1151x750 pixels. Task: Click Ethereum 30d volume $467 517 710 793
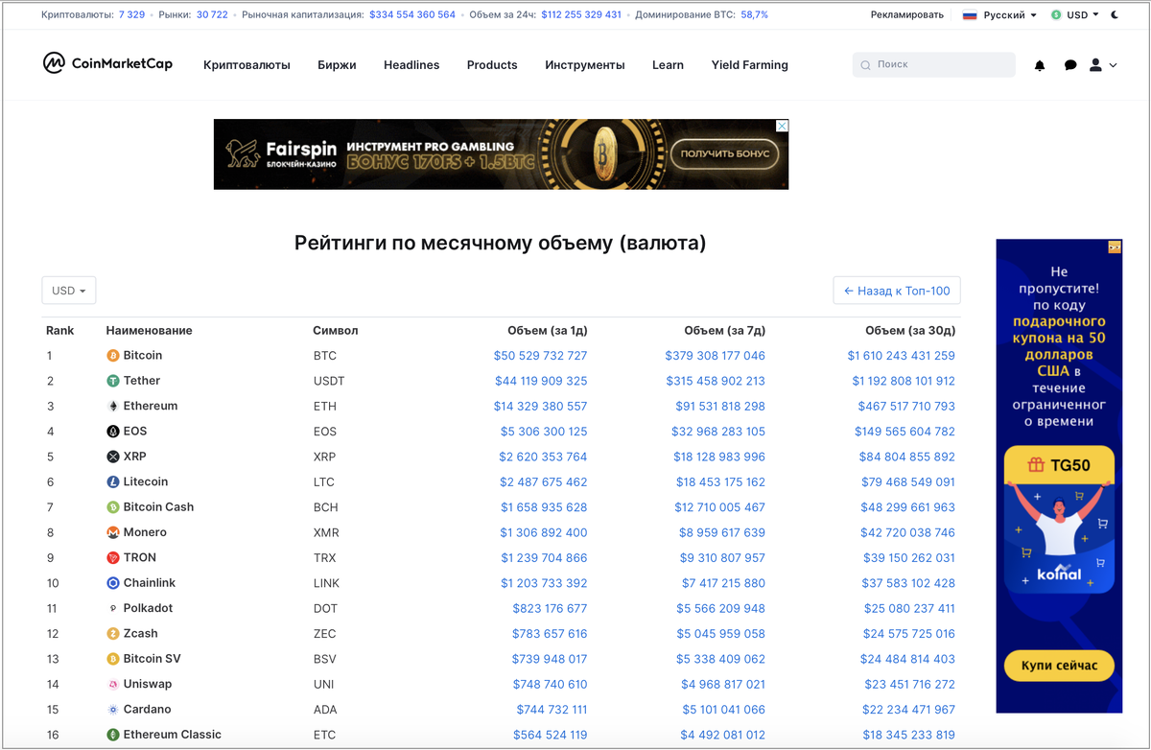906,407
